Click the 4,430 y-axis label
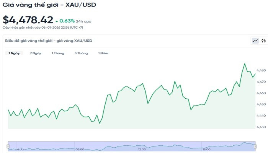268x153 pixels. 261,127
